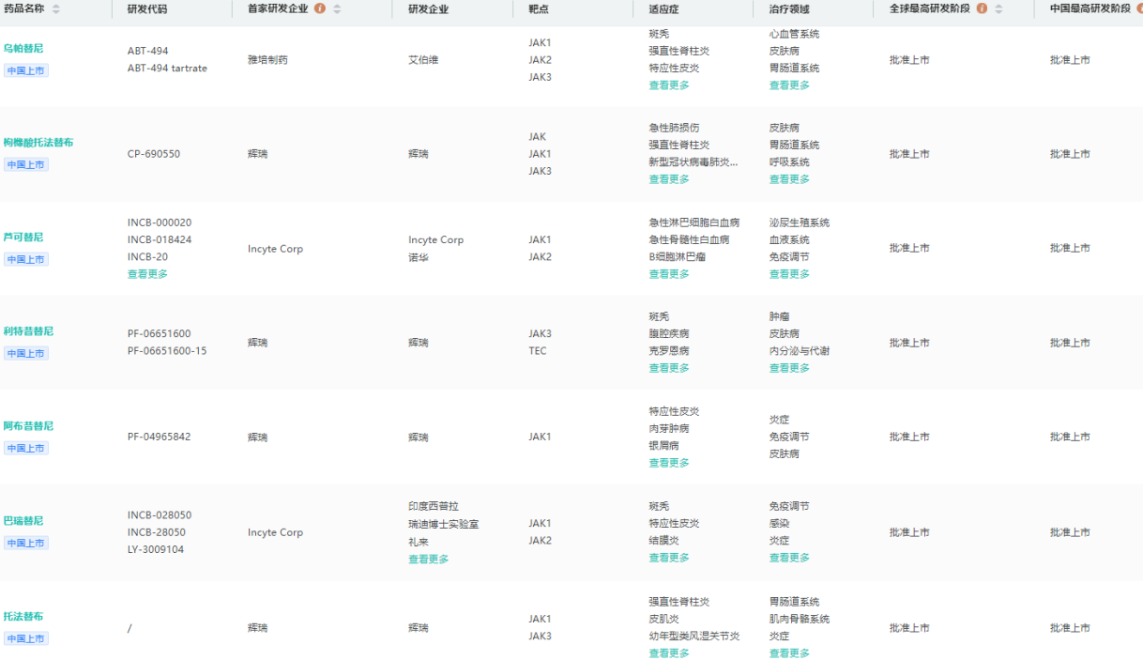1143x660 pixels.
Task: Click 瑞迪博士实验室 in the 巴瑞替尼 row
Action: [444, 524]
